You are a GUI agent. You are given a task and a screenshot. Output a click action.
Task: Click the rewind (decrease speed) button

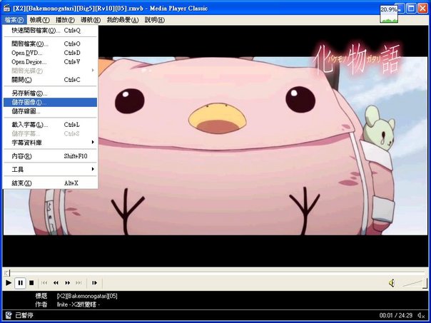click(56, 282)
